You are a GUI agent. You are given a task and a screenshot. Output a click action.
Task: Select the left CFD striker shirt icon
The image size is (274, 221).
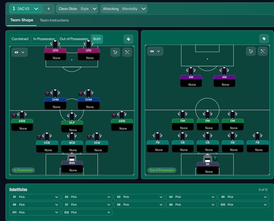[55, 44]
